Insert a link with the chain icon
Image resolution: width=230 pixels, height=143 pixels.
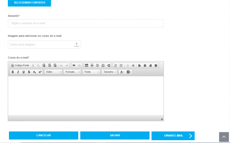pos(74,65)
